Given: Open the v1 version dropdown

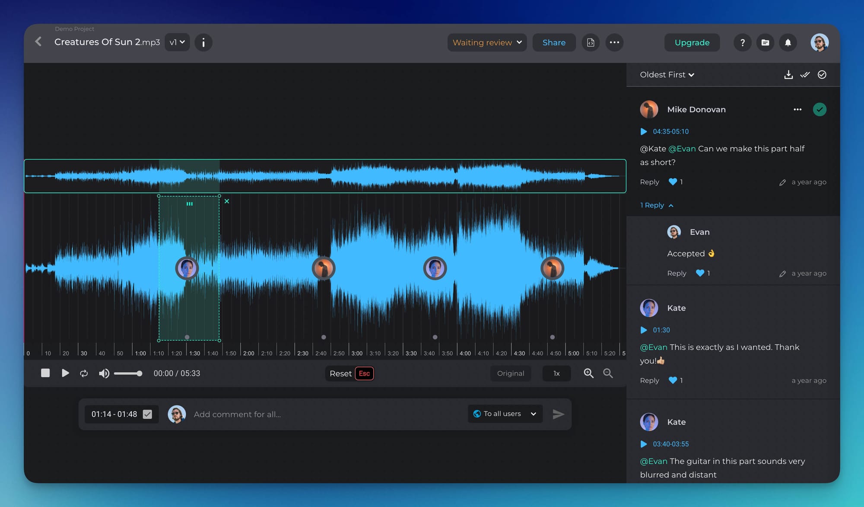Looking at the screenshot, I should point(177,42).
